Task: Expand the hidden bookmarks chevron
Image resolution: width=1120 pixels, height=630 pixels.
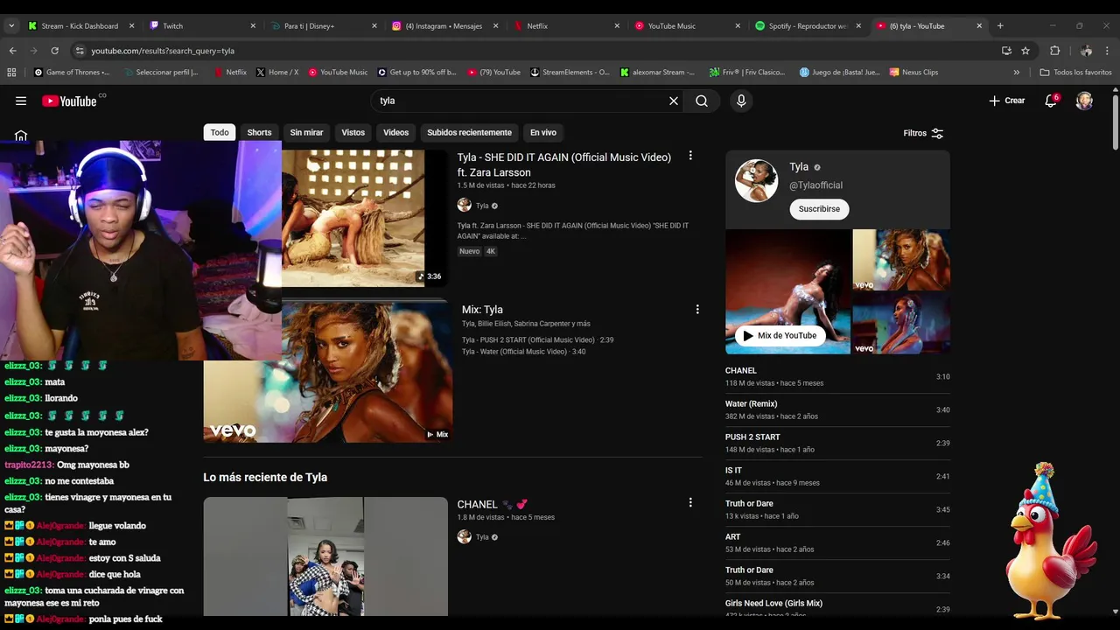Action: click(1016, 73)
